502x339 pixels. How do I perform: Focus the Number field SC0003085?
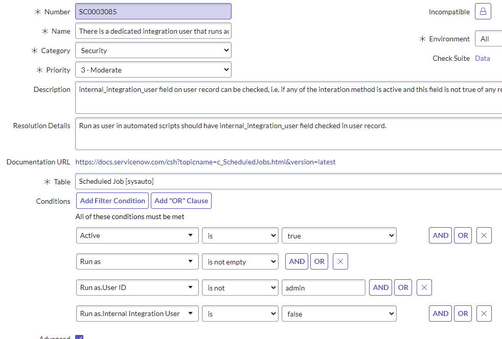pos(153,12)
